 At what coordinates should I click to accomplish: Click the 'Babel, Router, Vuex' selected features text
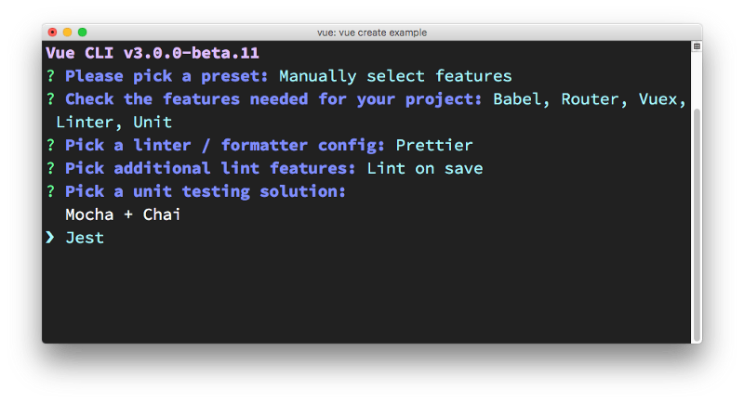590,99
